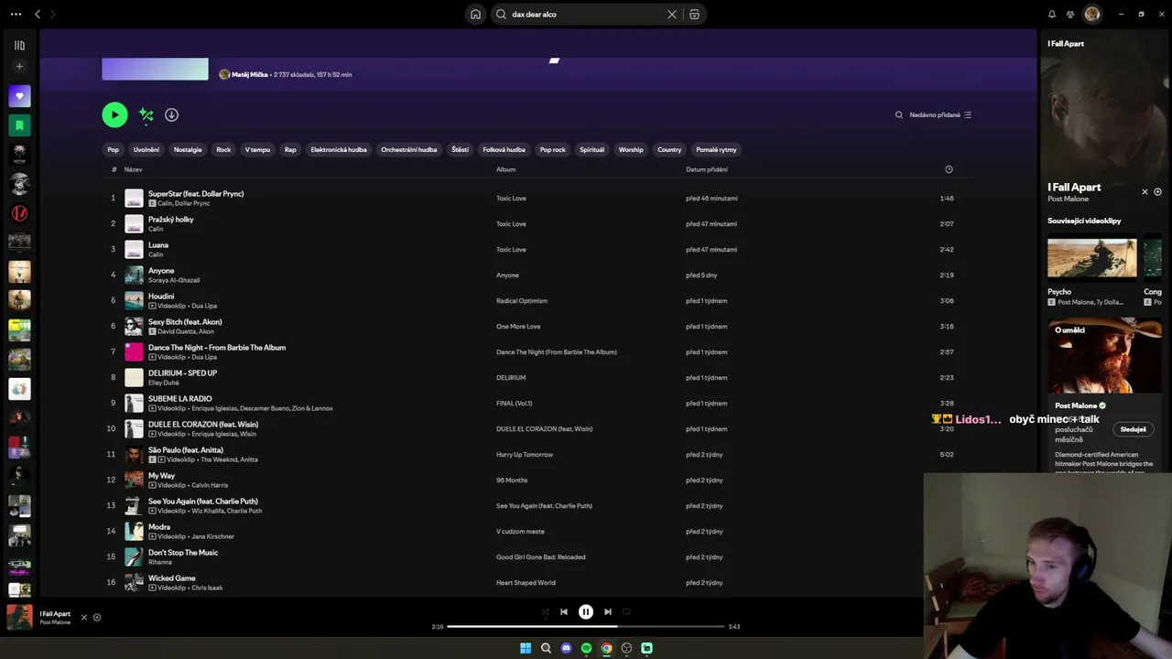Search within the playlist magnifier icon
The image size is (1172, 659).
pos(899,115)
